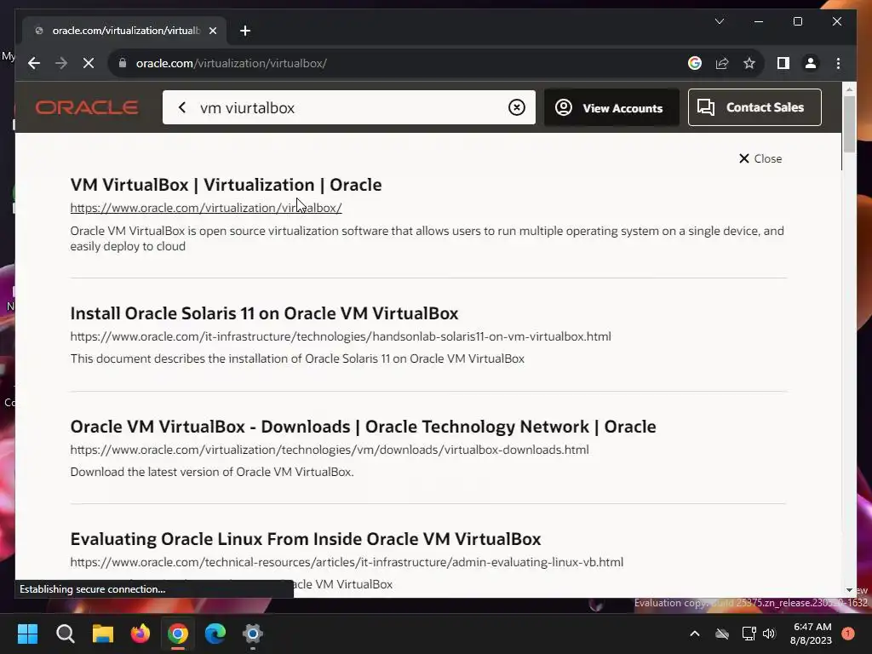Open taskbar Search
This screenshot has height=654, width=872.
pos(65,634)
